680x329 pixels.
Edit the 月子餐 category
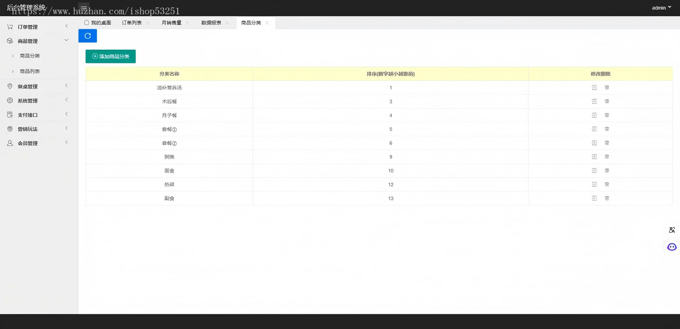[594, 115]
